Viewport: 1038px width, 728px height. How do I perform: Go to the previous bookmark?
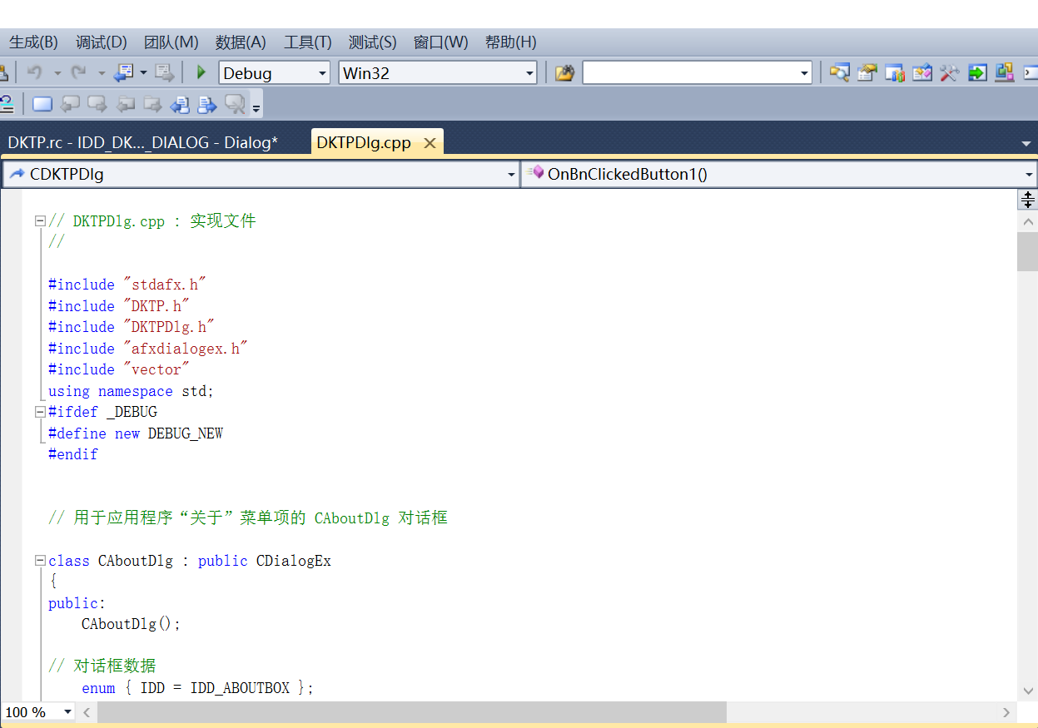tap(71, 104)
